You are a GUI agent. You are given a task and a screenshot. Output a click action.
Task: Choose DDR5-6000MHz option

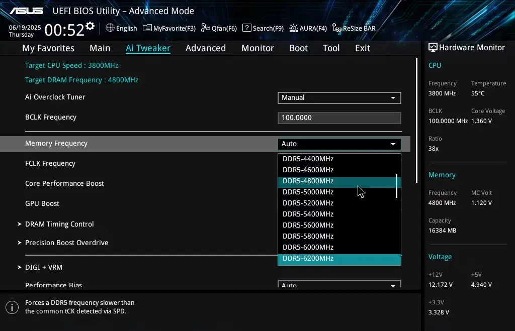click(x=339, y=247)
